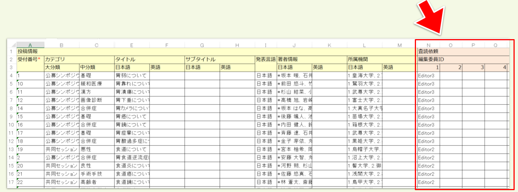Select column J header

(x=294, y=45)
